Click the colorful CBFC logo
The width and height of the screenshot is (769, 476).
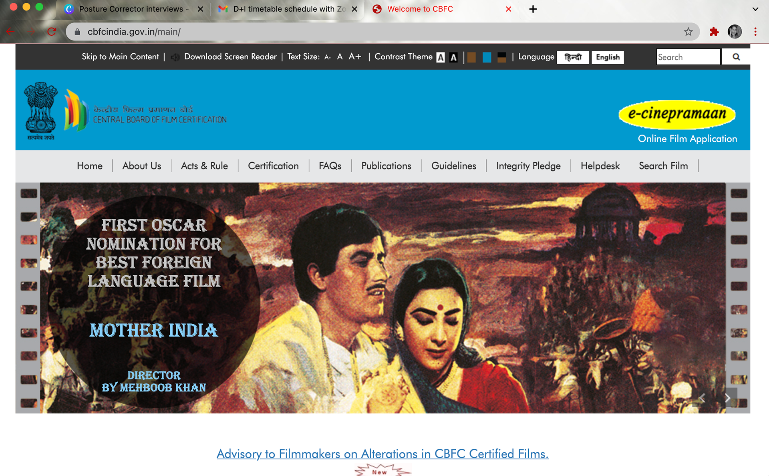[76, 110]
